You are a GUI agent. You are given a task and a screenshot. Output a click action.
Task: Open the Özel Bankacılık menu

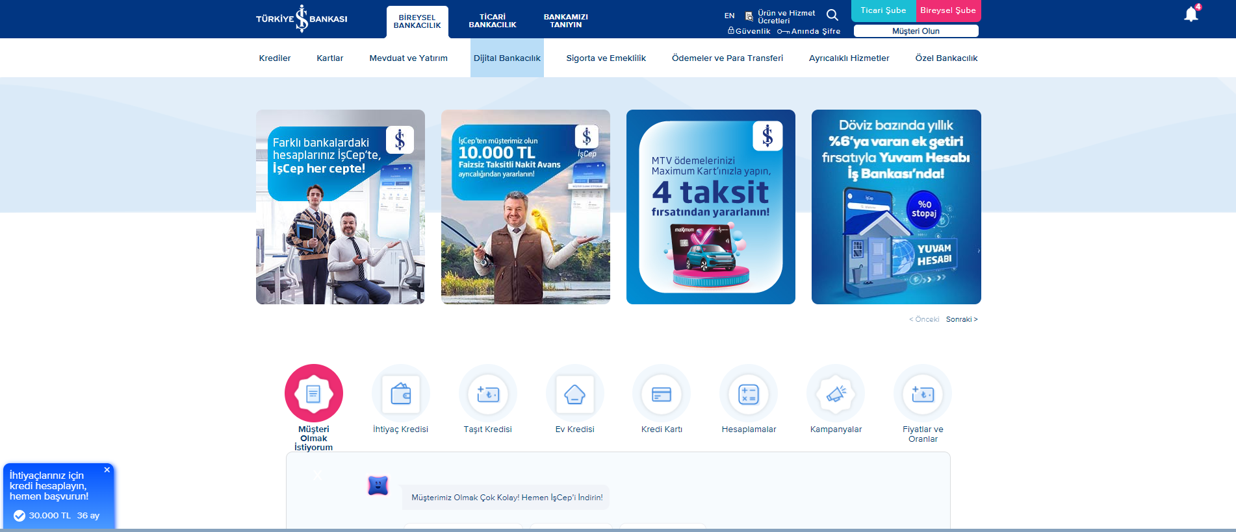[947, 58]
